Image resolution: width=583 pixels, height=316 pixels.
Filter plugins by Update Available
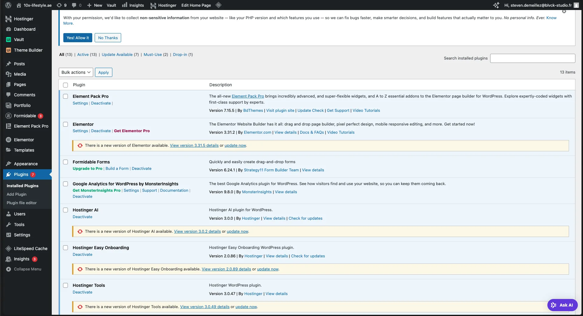click(x=117, y=55)
